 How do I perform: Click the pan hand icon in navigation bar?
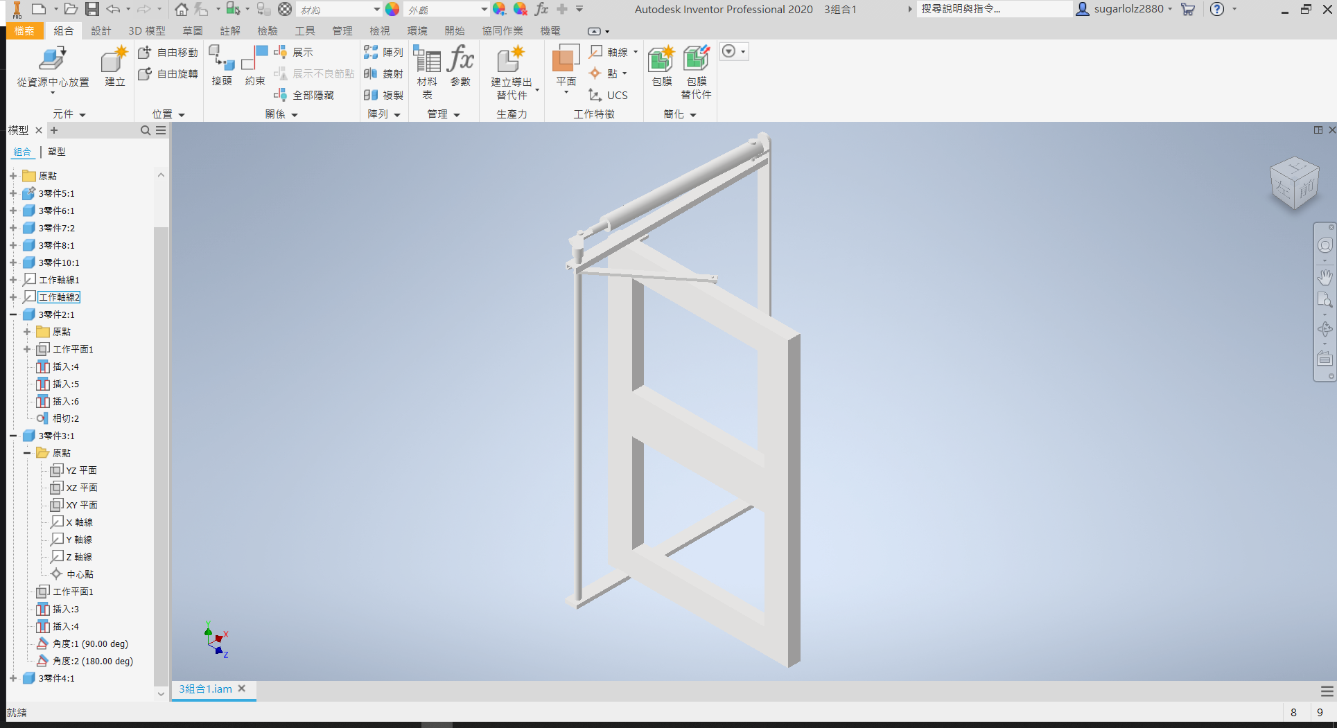(x=1325, y=278)
